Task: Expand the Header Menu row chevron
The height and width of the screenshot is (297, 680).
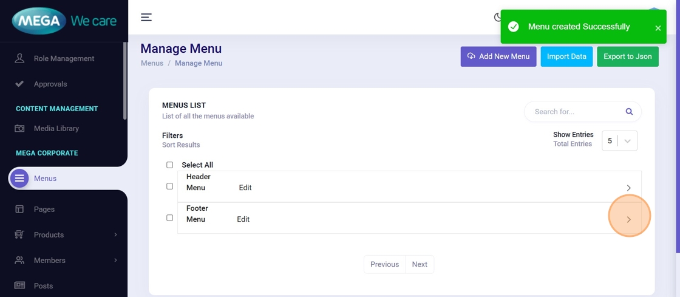Action: tap(628, 188)
